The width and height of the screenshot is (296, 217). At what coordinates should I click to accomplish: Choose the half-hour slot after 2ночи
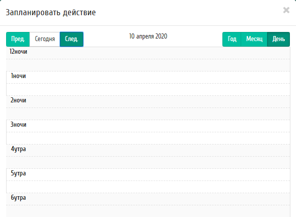pos(148,114)
